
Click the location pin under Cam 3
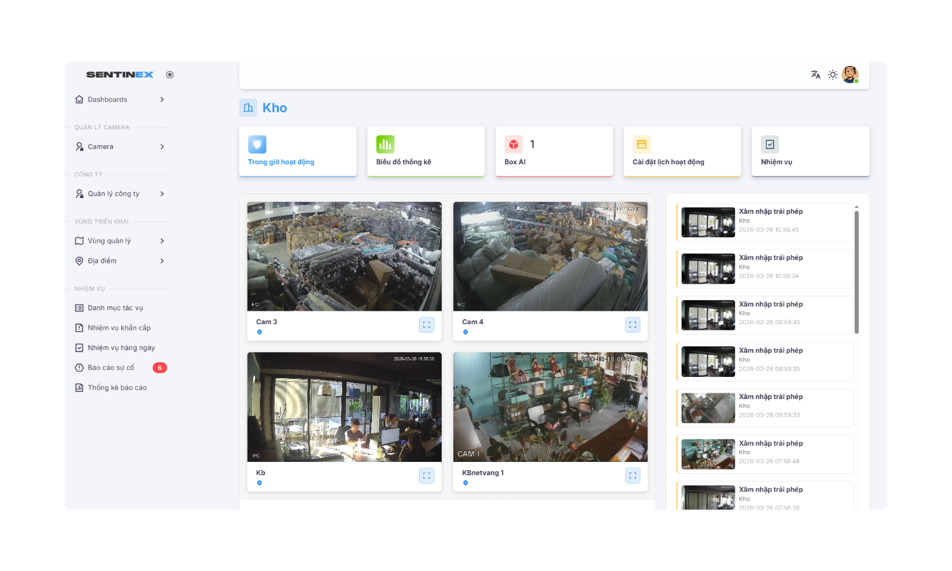(260, 332)
